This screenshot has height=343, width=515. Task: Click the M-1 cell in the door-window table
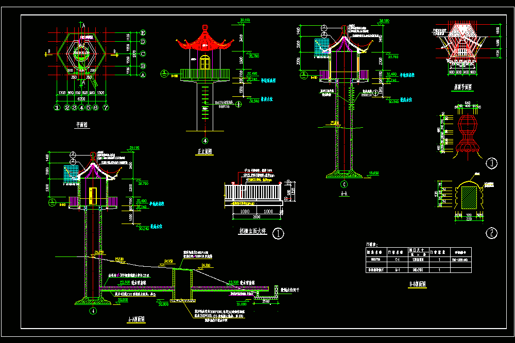click(398, 270)
